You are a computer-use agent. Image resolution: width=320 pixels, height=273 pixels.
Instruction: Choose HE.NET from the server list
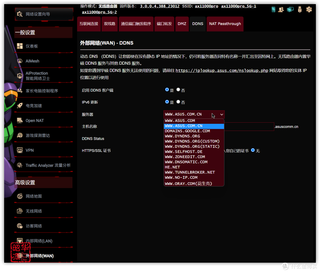click(194, 167)
